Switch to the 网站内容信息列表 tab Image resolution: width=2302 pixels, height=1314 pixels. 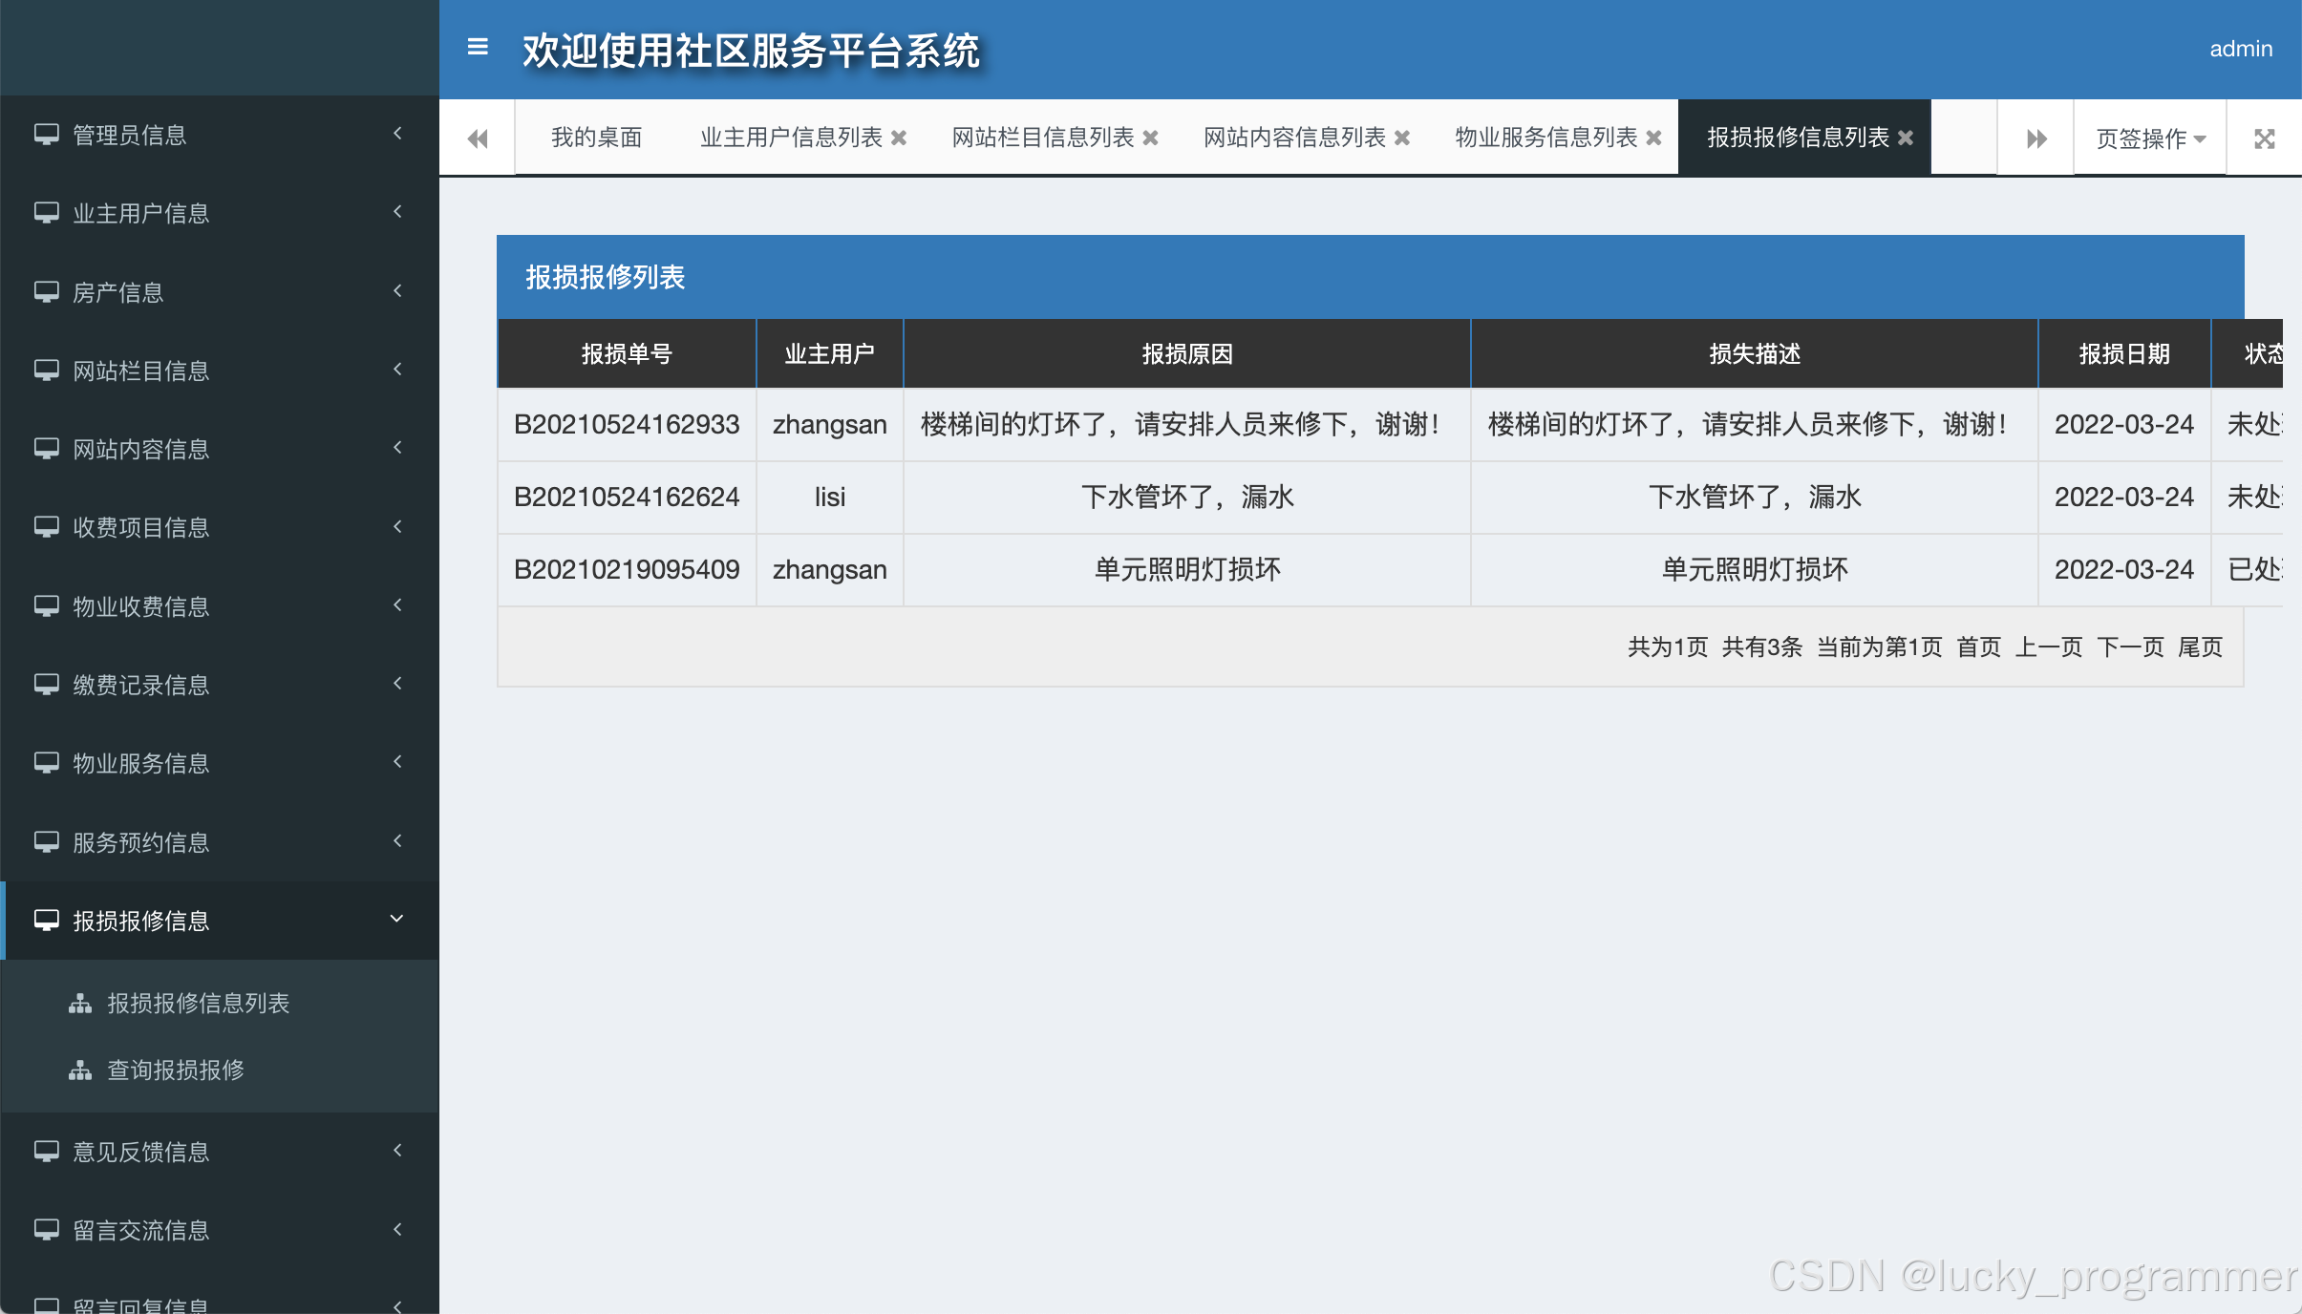coord(1294,138)
